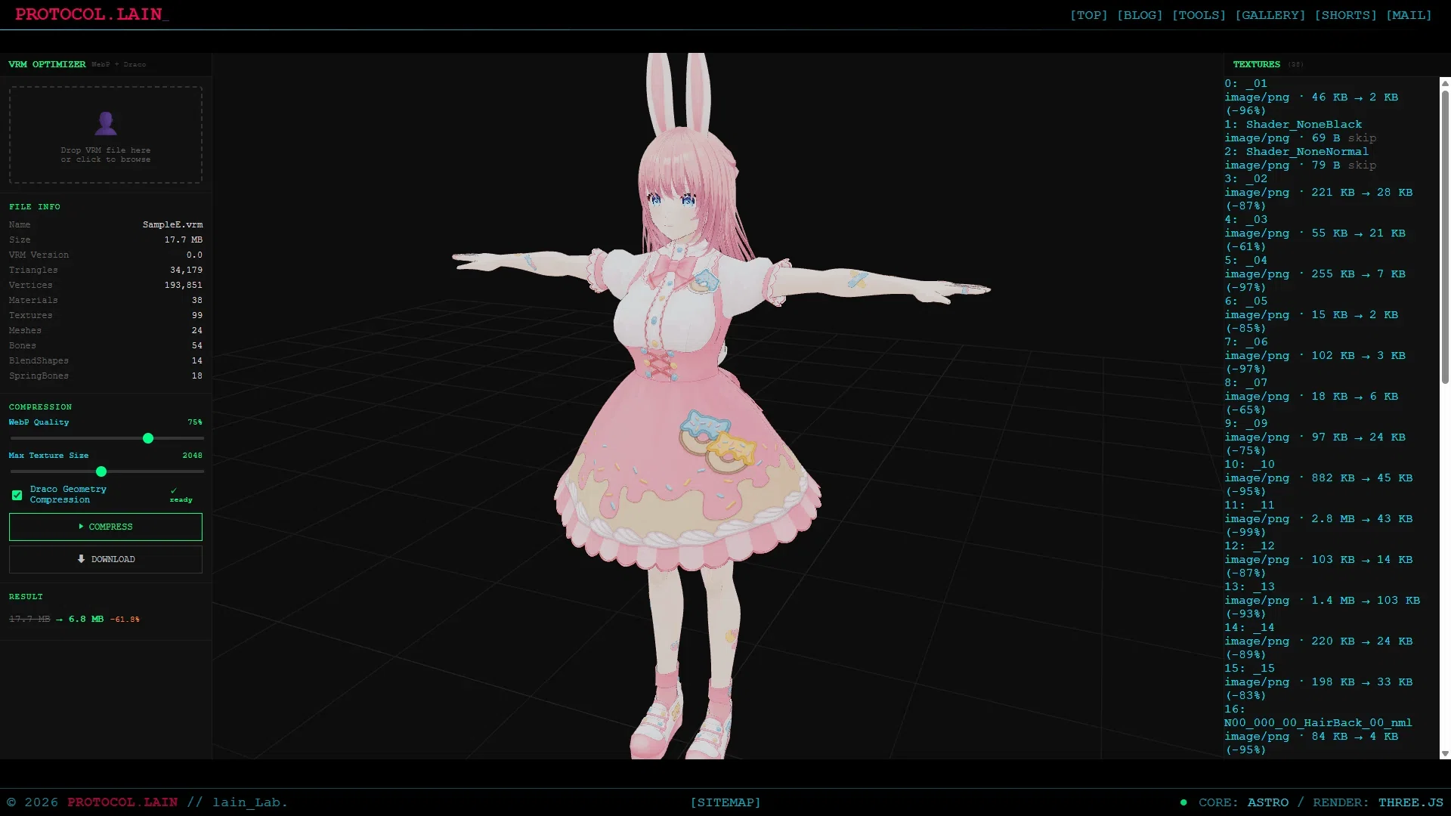Click the purple avatar upload icon

pos(106,122)
